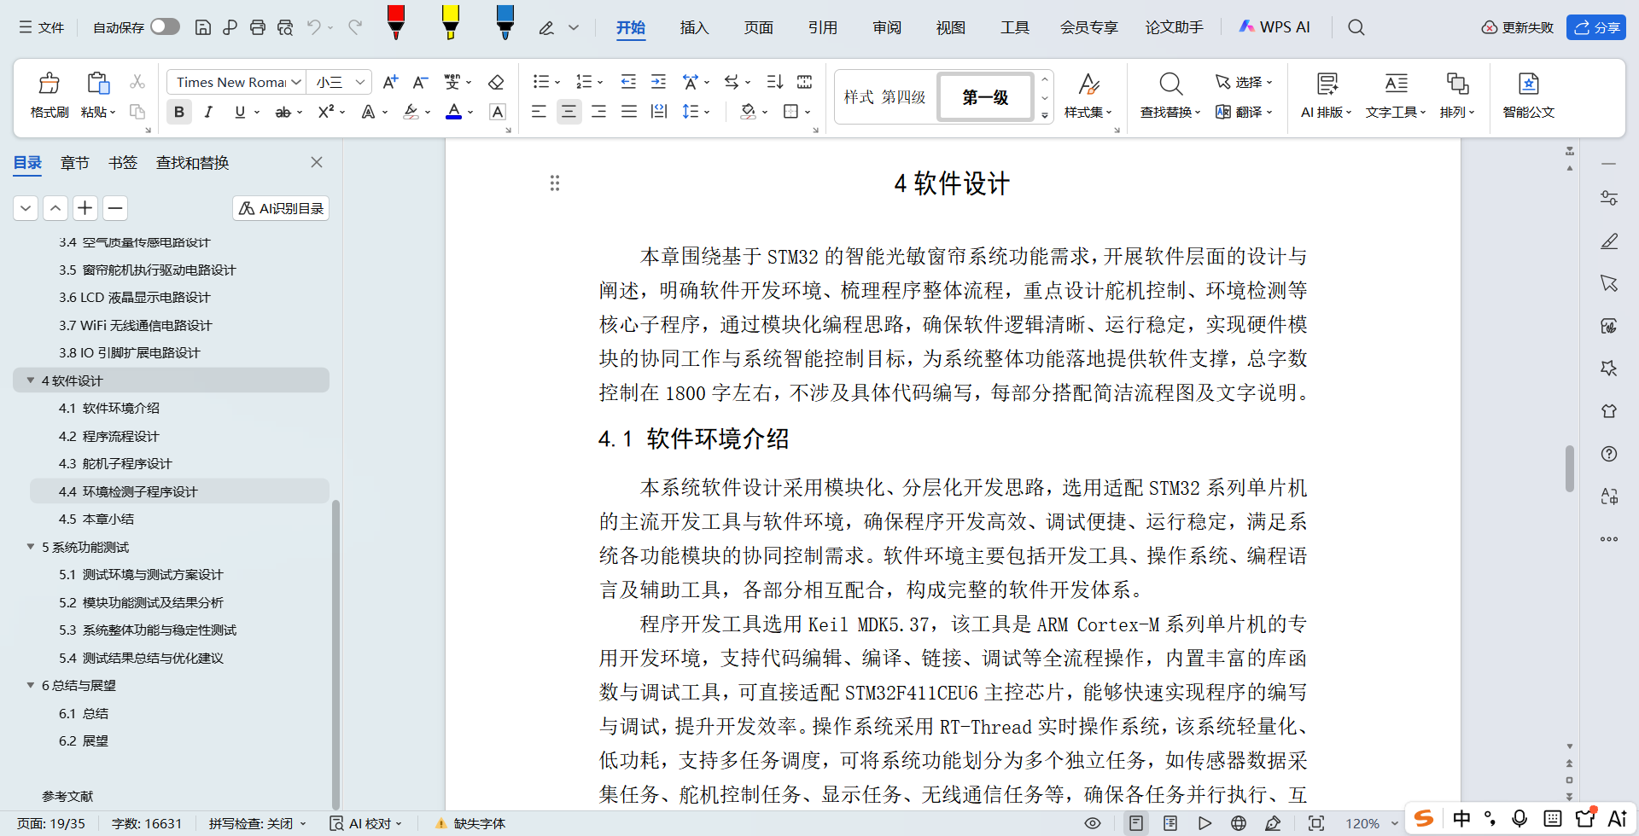Screen dimensions: 1639x836
Task: Click the web layout globe icon in status bar
Action: coord(1239,823)
